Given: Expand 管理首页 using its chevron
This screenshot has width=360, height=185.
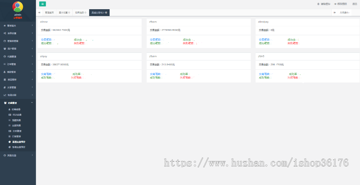Looking at the screenshot, I should 32,26.
